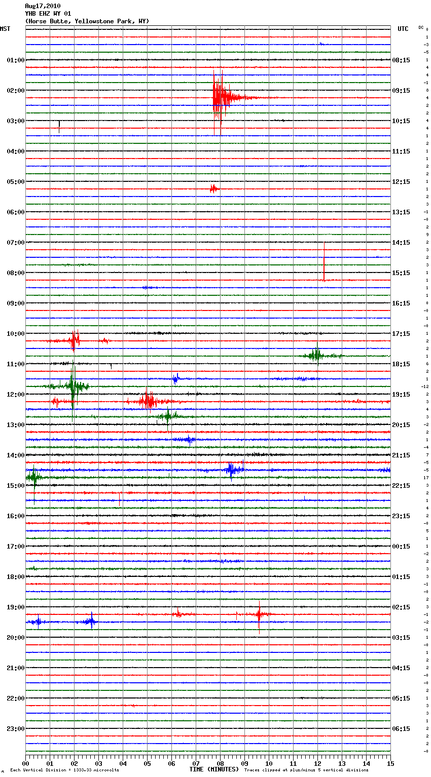Click minute tick label 15
This screenshot has height=777, width=431.
[390, 763]
